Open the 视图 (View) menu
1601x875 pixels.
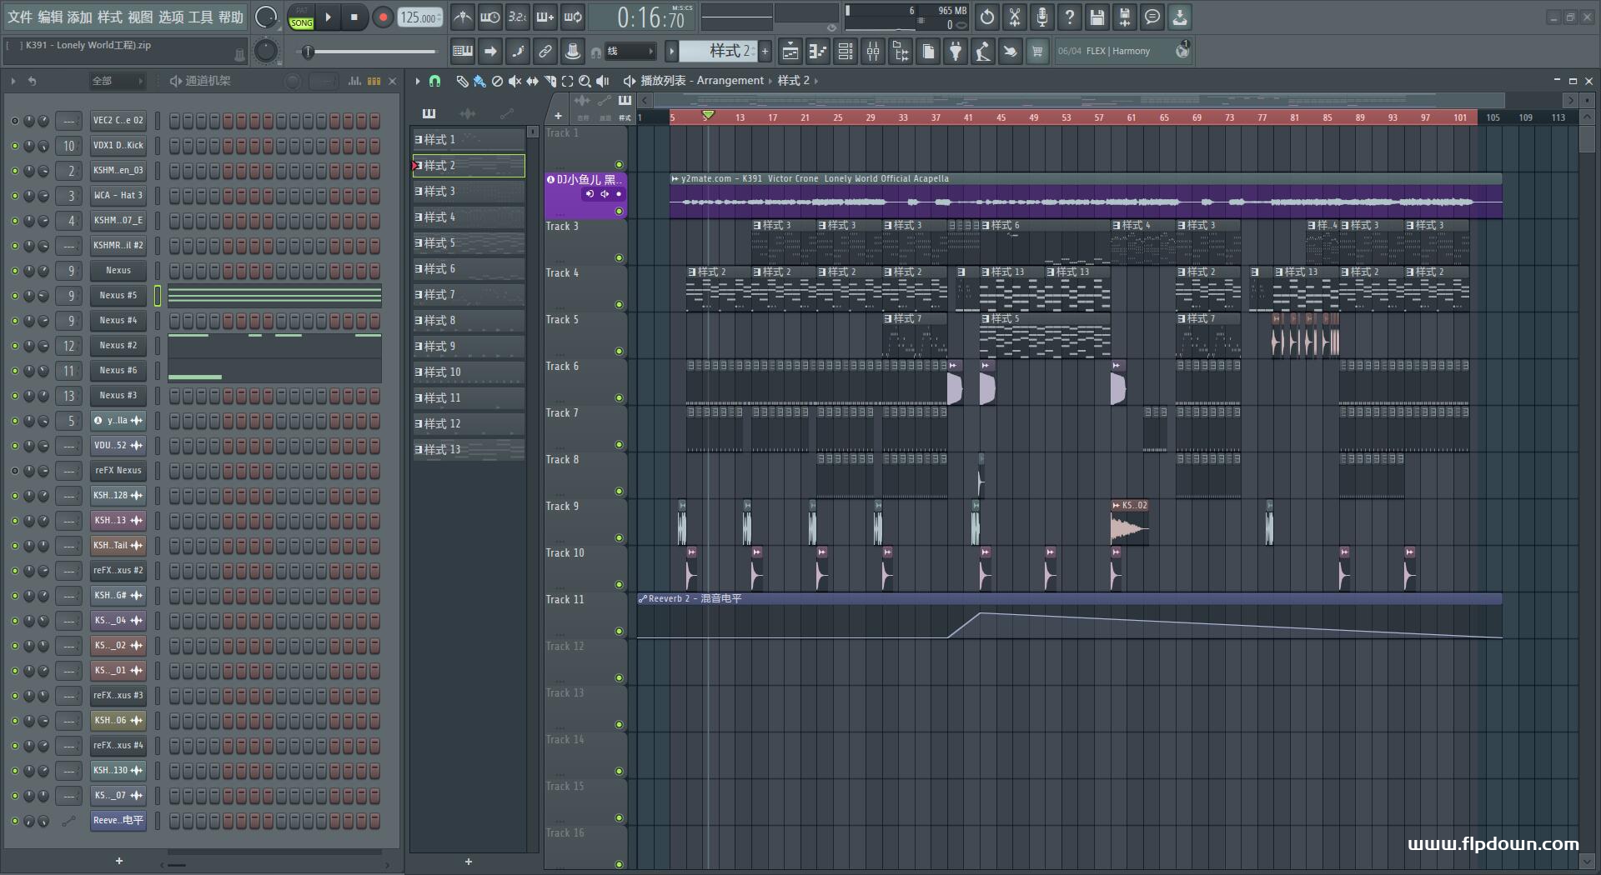tap(140, 17)
